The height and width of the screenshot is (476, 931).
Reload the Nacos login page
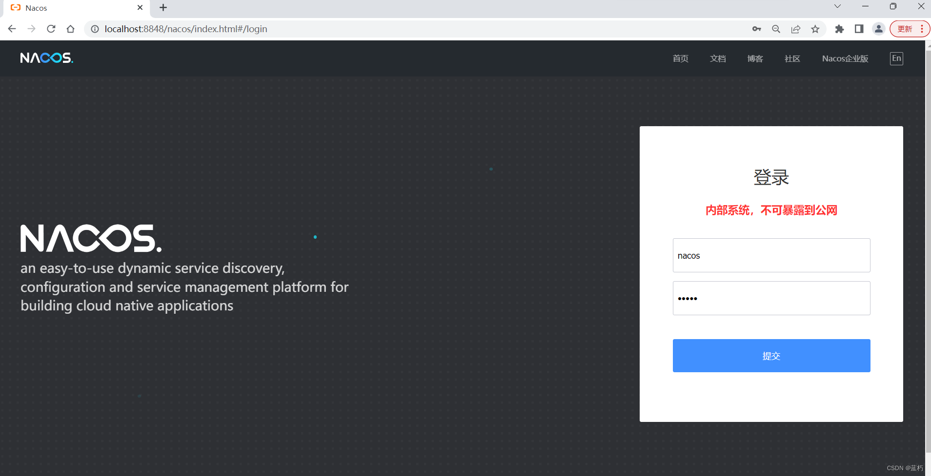point(51,29)
